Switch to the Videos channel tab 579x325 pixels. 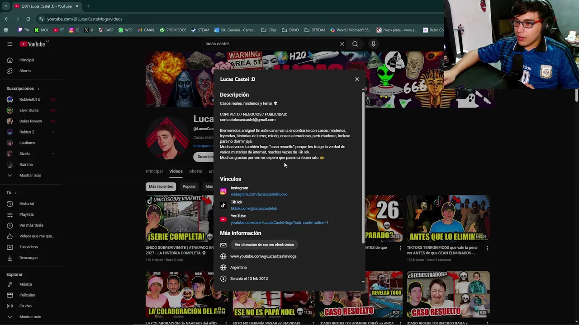(176, 172)
